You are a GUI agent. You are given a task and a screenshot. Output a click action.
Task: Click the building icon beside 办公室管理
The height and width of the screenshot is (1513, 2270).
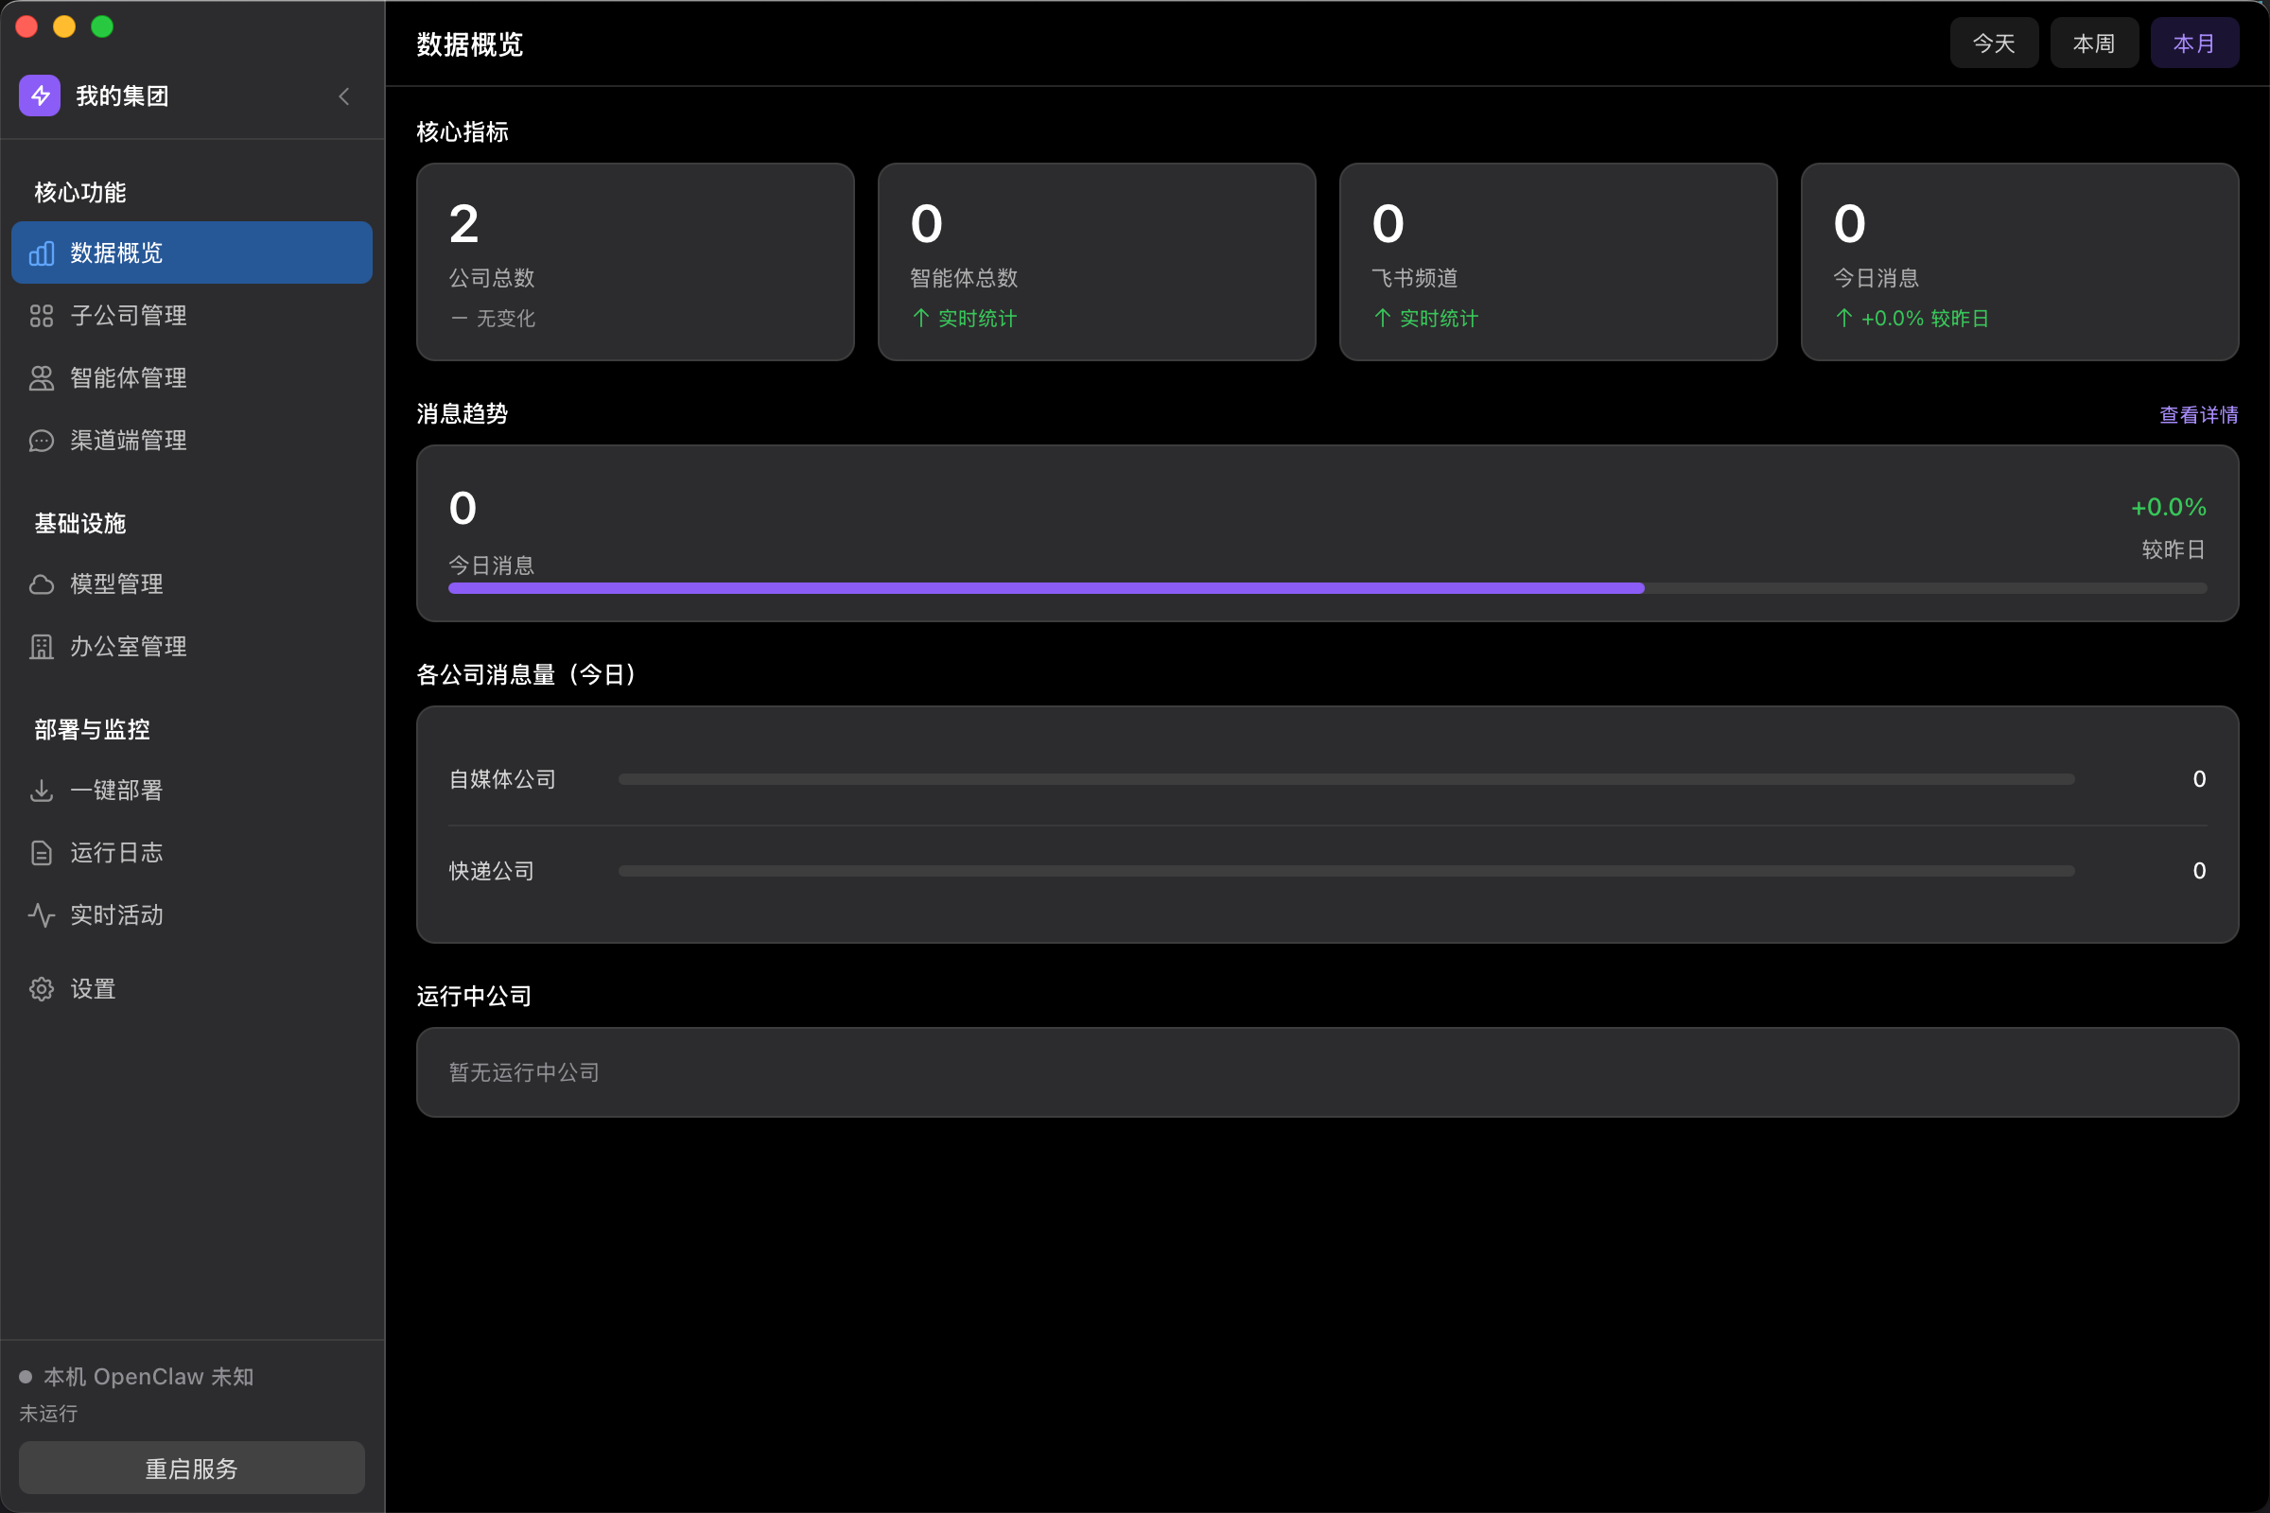(x=42, y=647)
